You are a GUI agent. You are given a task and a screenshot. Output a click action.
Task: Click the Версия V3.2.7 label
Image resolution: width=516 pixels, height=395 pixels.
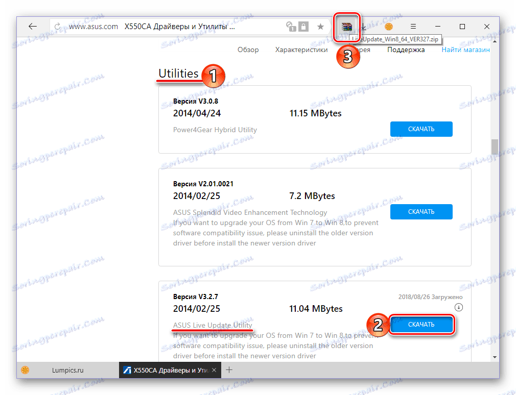(196, 297)
